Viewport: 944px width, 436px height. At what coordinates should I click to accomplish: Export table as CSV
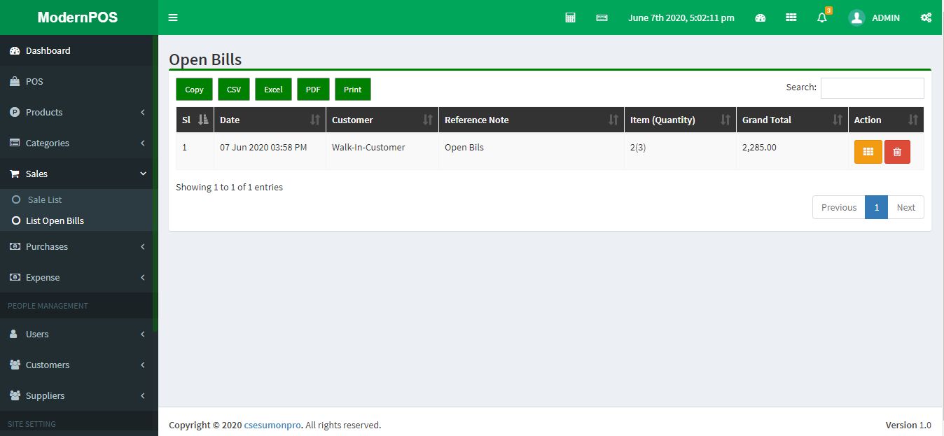(x=234, y=89)
